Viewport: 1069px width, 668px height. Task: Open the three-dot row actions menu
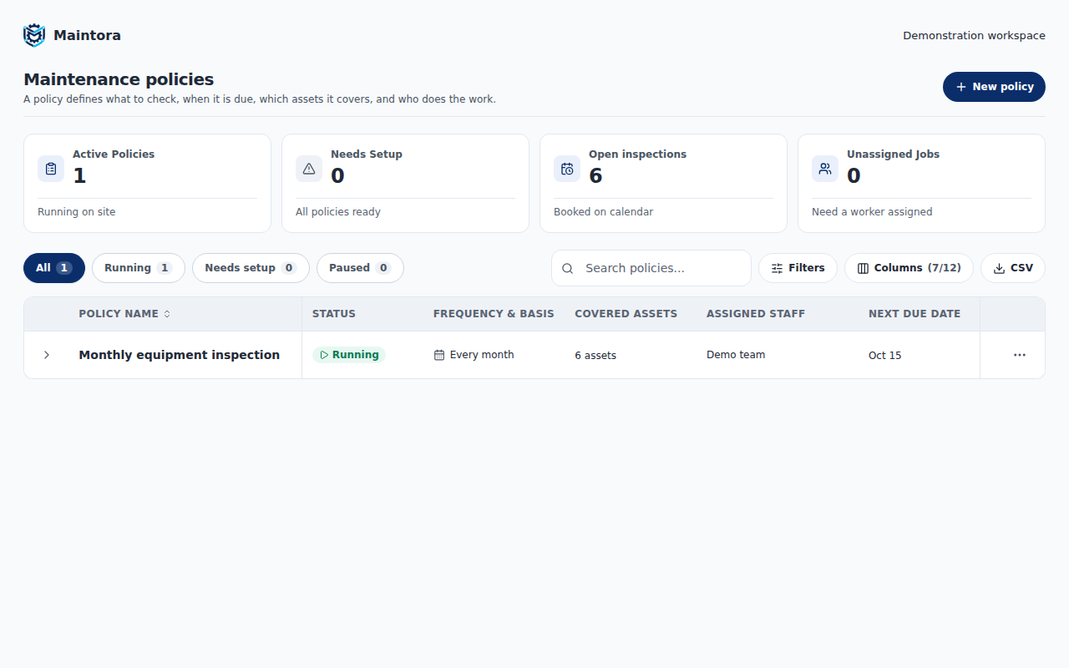pyautogui.click(x=1020, y=355)
